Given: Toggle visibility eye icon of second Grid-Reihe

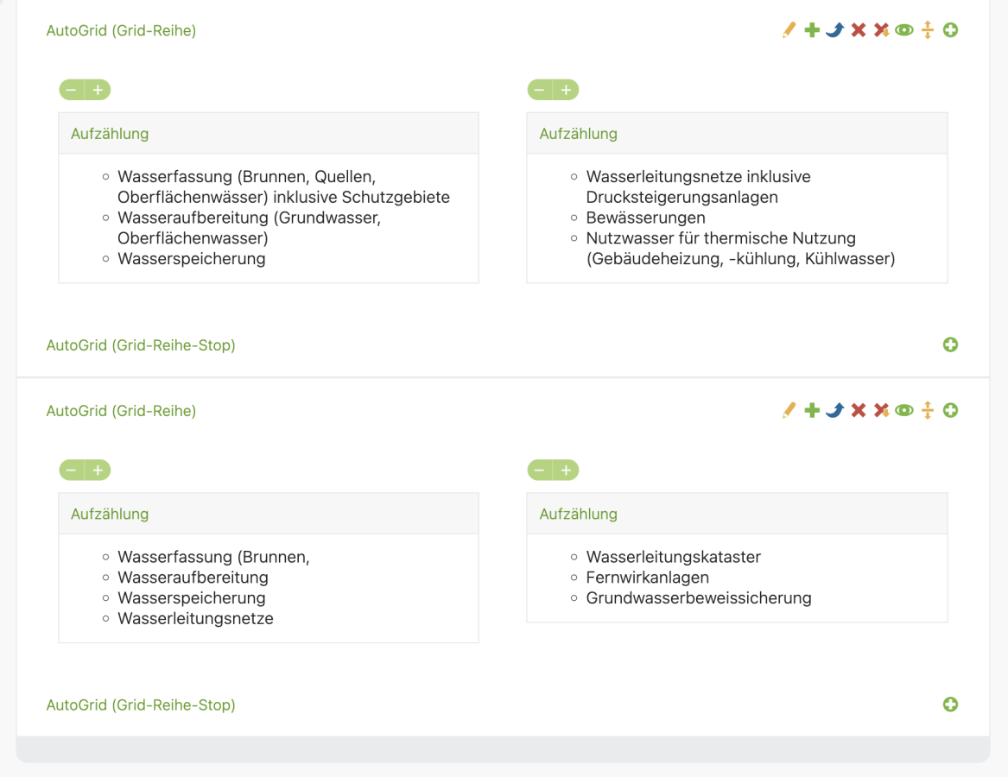Looking at the screenshot, I should pyautogui.click(x=904, y=411).
